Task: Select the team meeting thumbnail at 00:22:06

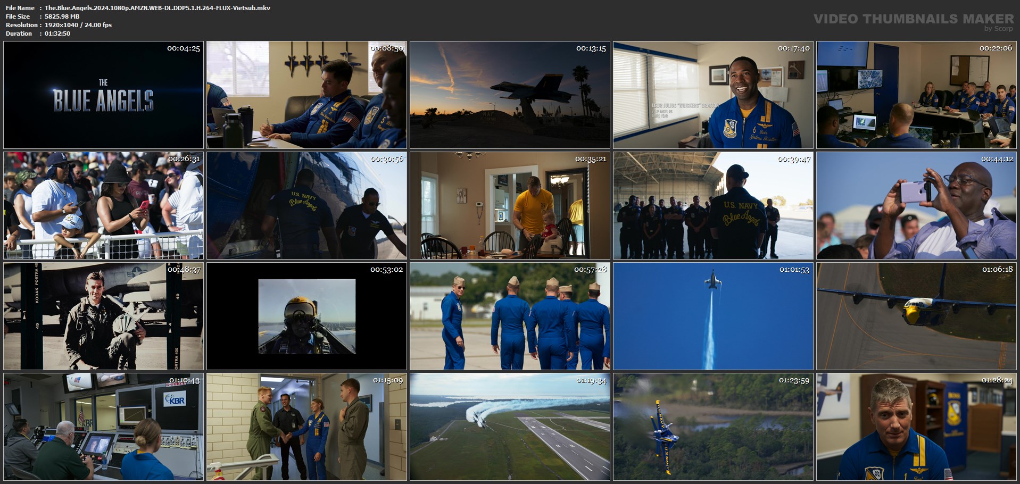Action: (x=916, y=95)
